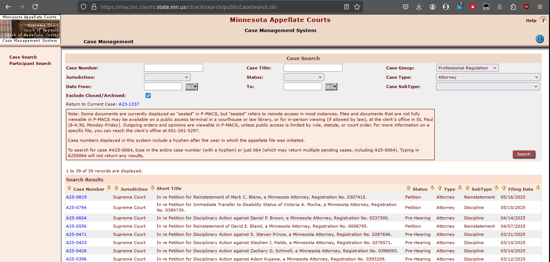The height and width of the screenshot is (262, 550).
Task: Open the Case SubType dropdown
Action: click(x=488, y=87)
